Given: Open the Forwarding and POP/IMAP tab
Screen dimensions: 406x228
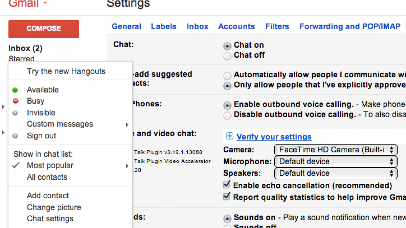Looking at the screenshot, I should pos(350,26).
